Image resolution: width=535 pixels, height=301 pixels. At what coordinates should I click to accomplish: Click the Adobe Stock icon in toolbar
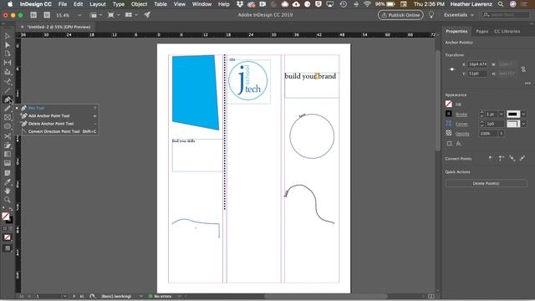(x=47, y=15)
